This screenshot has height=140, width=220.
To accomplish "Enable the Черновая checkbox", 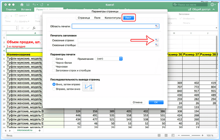I will (54, 66).
